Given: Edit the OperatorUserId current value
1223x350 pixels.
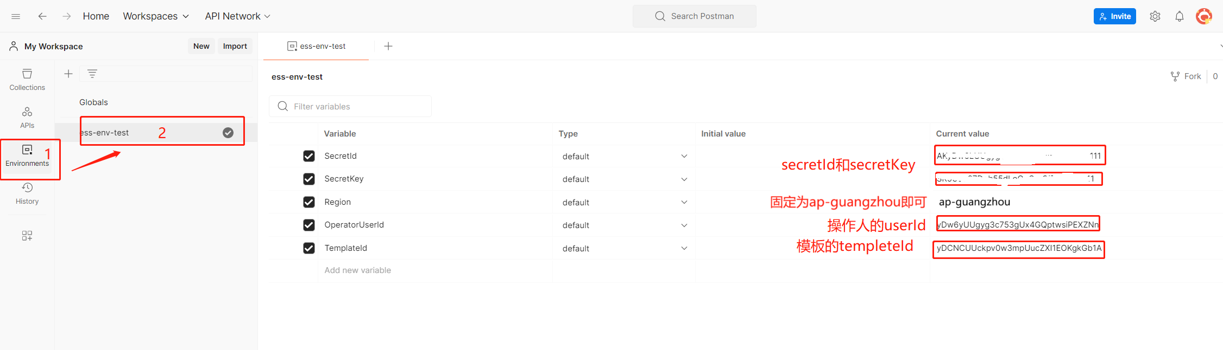Looking at the screenshot, I should pyautogui.click(x=1018, y=224).
